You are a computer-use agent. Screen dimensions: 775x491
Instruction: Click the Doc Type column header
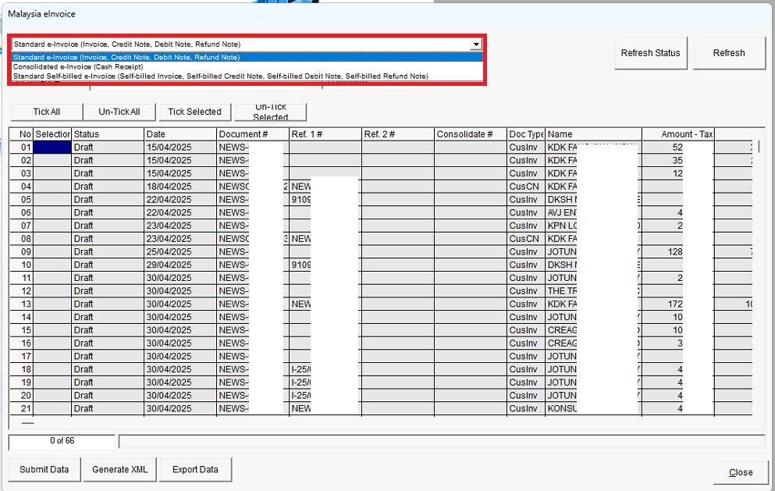pos(525,134)
